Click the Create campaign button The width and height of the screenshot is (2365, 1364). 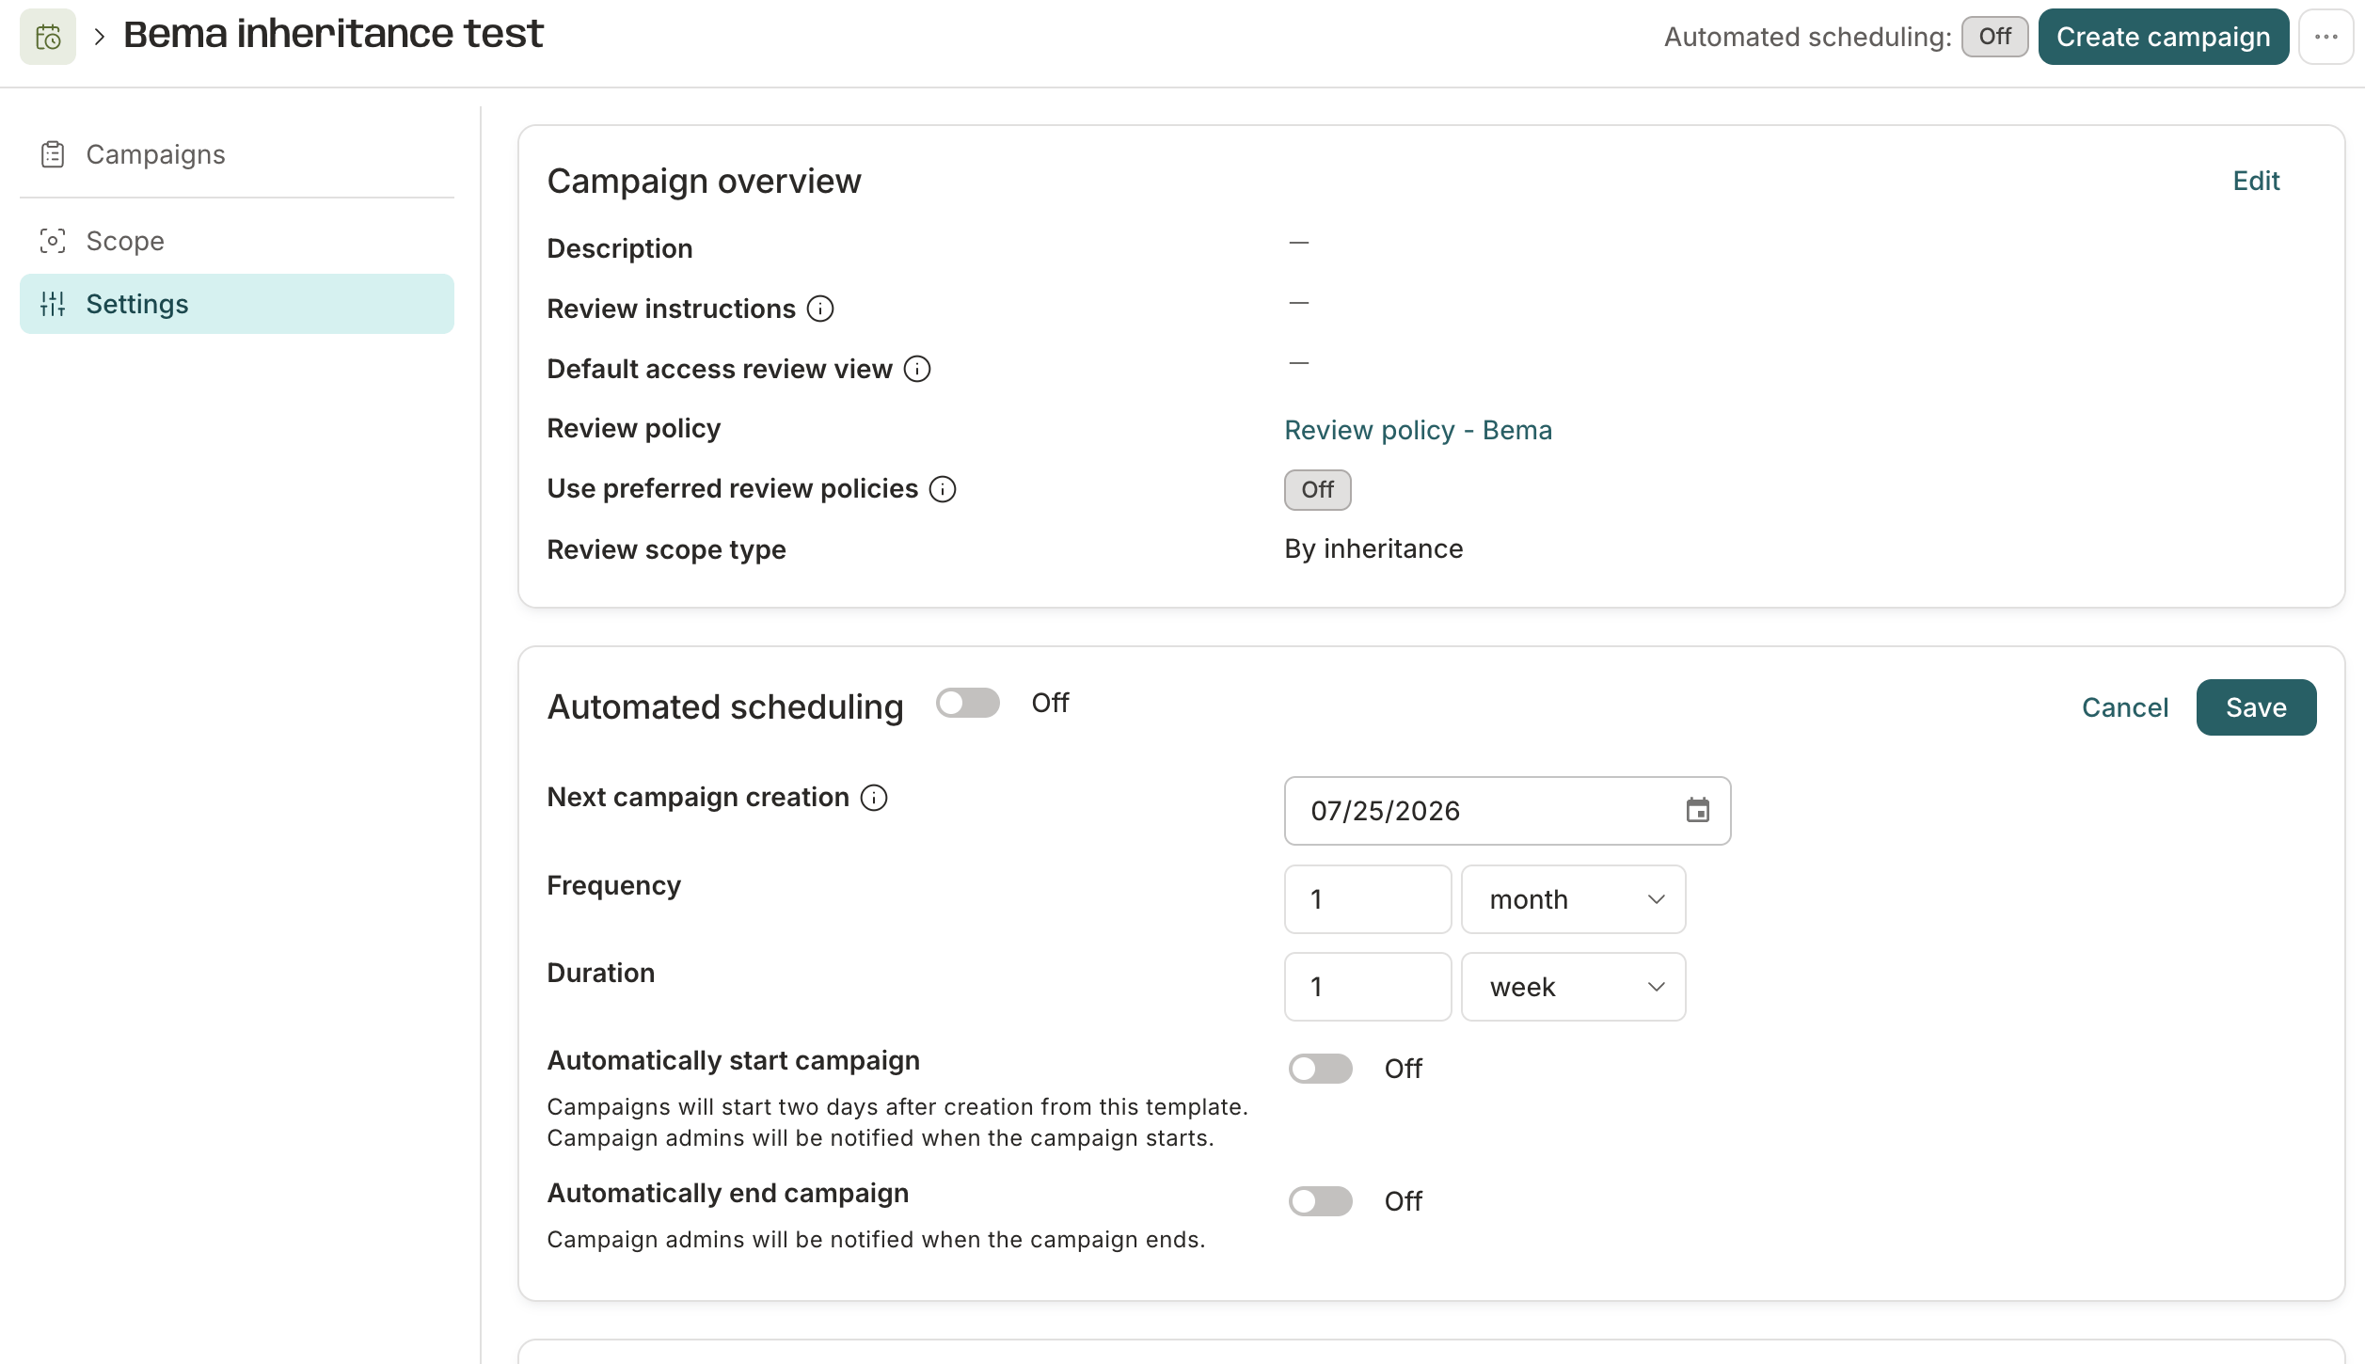tap(2164, 37)
